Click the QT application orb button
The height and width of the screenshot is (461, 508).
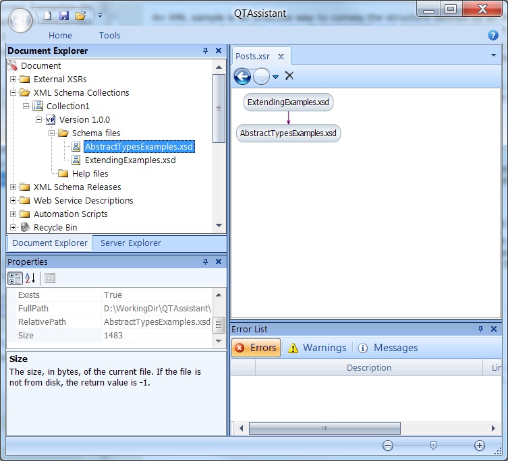[x=20, y=20]
